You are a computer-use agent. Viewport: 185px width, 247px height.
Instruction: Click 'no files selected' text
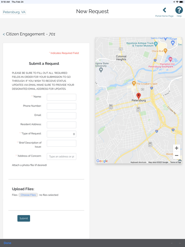pos(49,195)
